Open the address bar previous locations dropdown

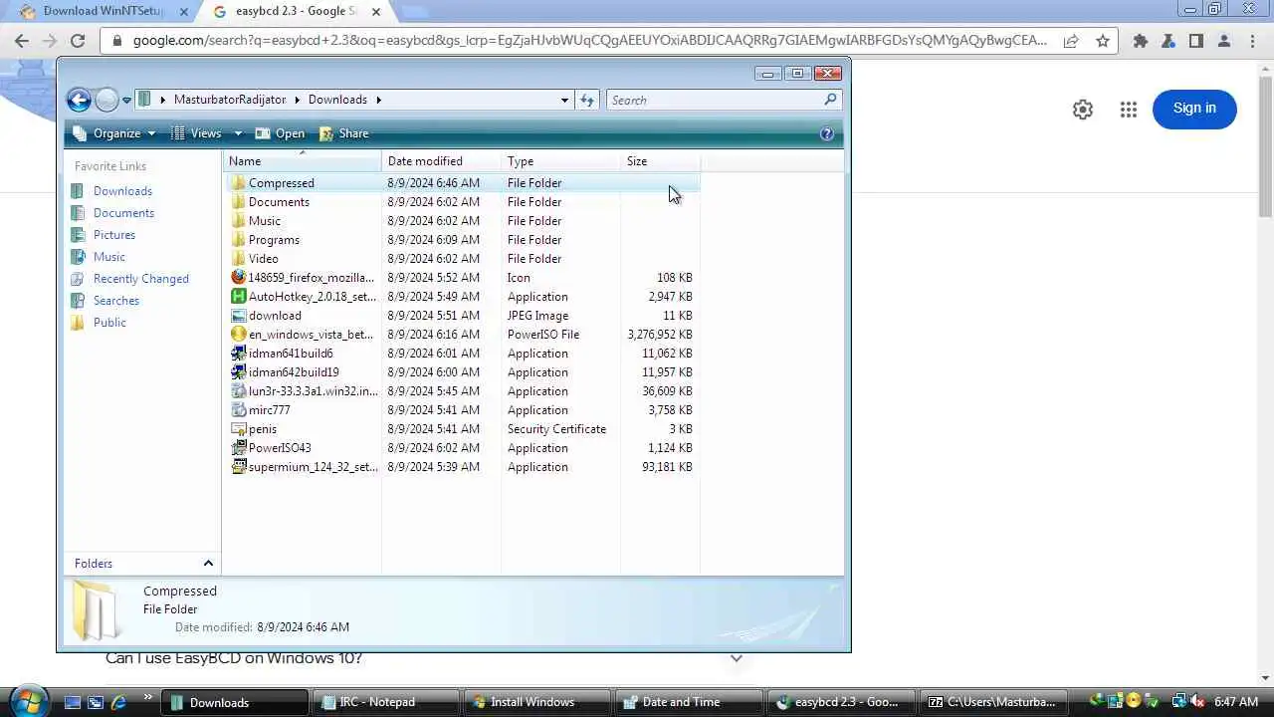coord(564,100)
